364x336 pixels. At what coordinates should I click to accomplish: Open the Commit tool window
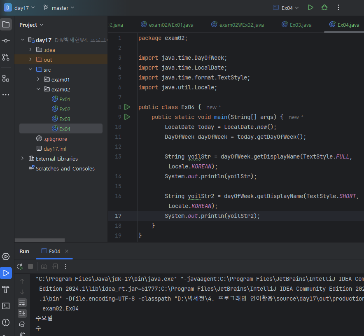pyautogui.click(x=6, y=41)
